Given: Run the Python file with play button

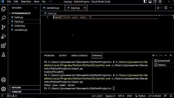Looking at the screenshot, I should point(158,8).
